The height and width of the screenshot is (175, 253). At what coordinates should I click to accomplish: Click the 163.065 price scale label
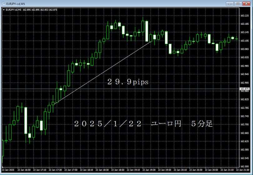(x=245, y=49)
